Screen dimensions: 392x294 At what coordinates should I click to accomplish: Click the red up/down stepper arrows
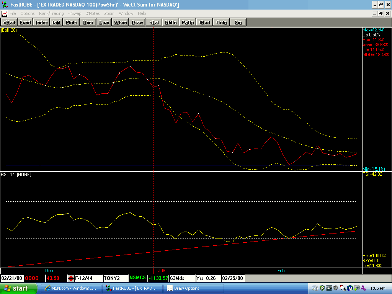tap(71, 278)
